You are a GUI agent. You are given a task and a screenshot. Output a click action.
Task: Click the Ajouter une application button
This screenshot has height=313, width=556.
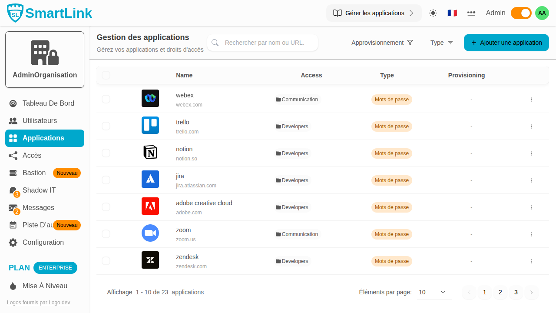point(506,43)
